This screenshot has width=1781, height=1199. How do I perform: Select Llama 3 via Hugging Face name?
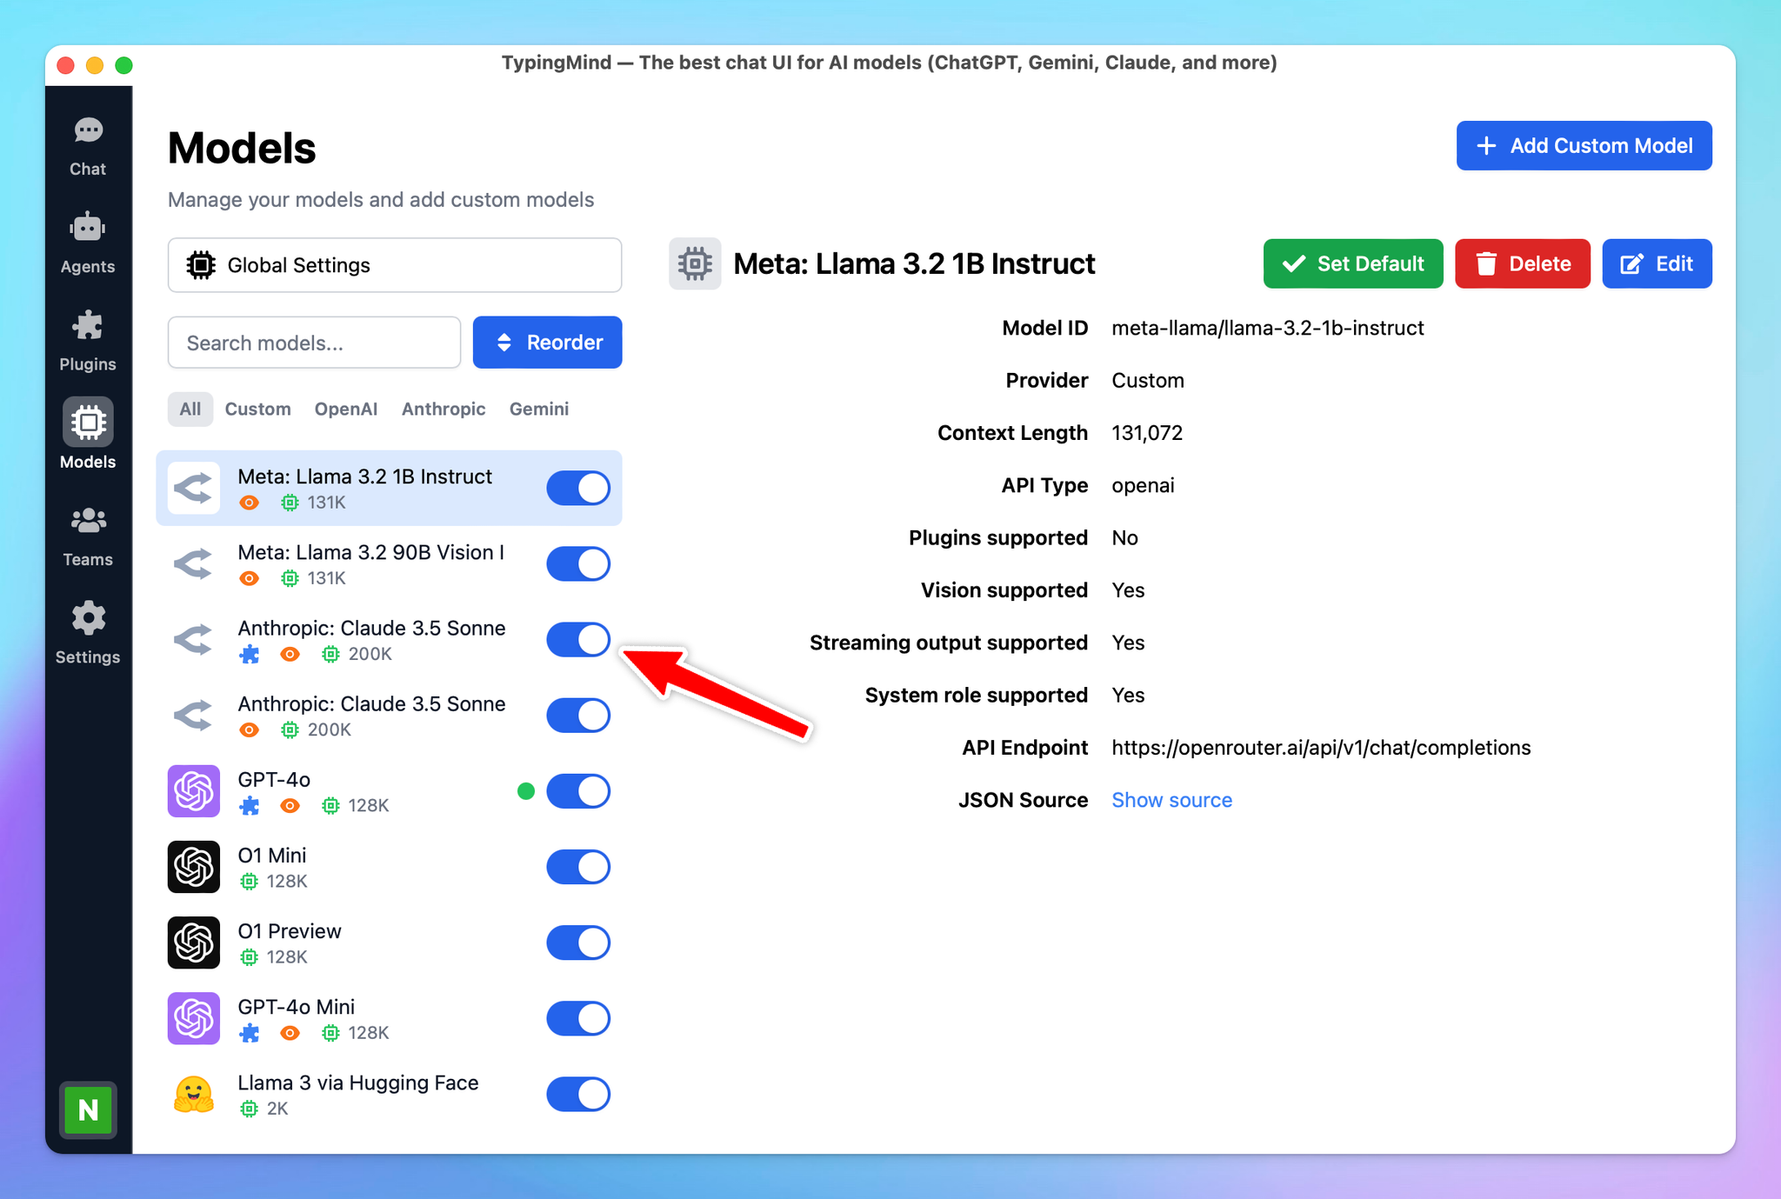coord(358,1082)
